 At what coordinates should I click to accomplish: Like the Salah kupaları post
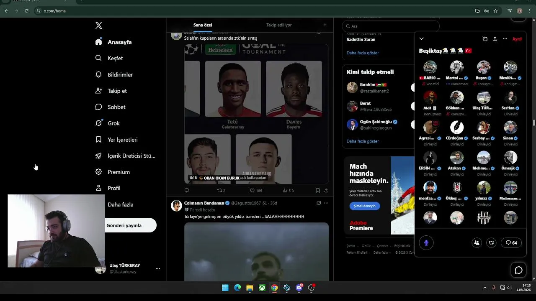(256, 191)
